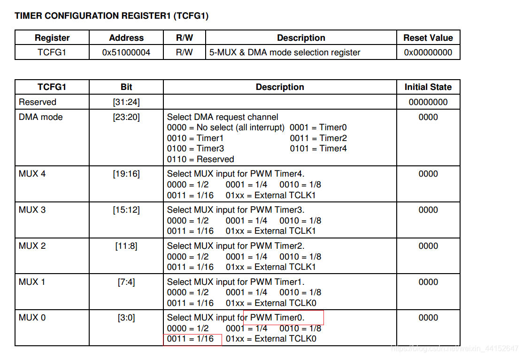Viewport: 523px width, 357px height.
Task: Select the 'MUX 2' row label
Action: coord(32,245)
